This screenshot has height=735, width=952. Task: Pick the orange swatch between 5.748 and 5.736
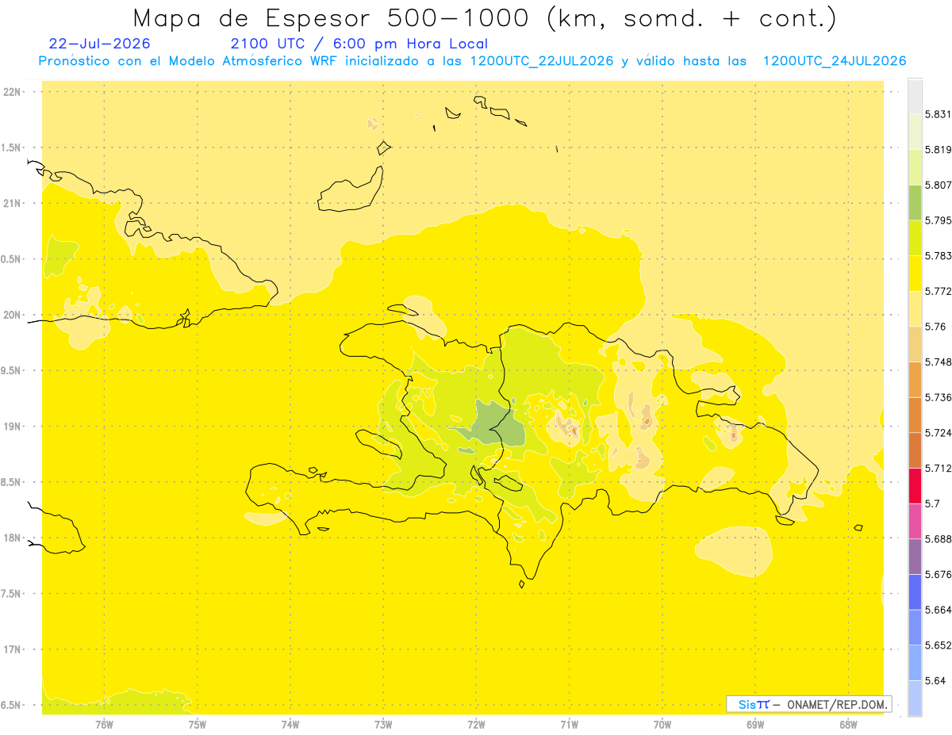pos(915,379)
